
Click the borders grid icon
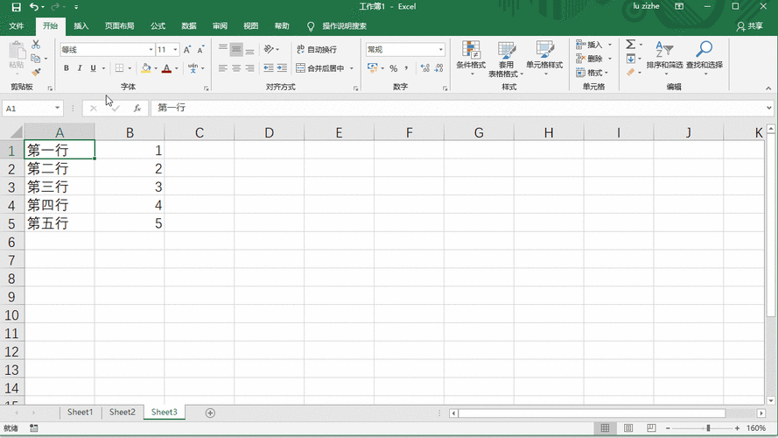pos(120,68)
